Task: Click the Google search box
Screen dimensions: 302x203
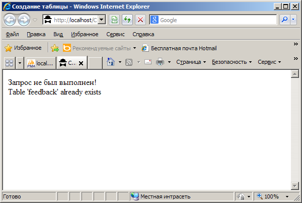Action: (x=213, y=20)
